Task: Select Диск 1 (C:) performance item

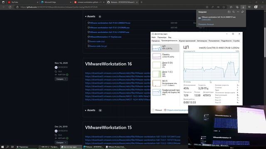Action: tap(165, 74)
